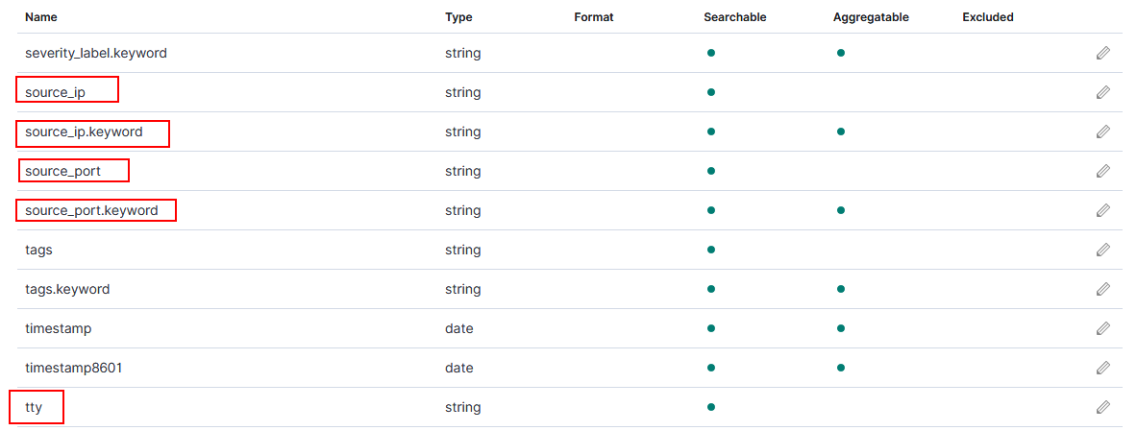Screen dimensions: 1137x431
Task: Open editor for timestamp field
Action: coord(1102,329)
